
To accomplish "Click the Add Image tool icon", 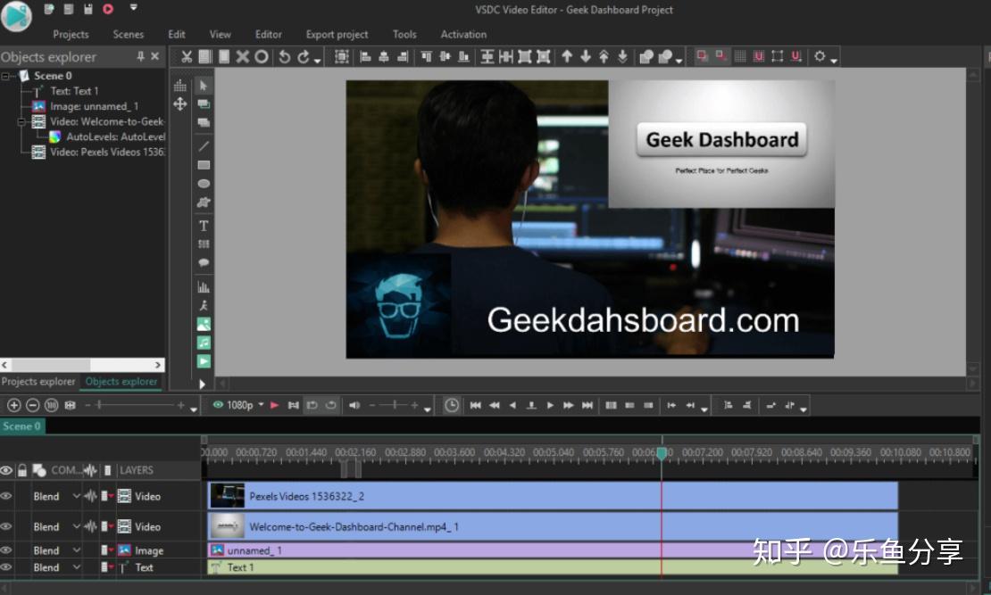I will [x=204, y=325].
